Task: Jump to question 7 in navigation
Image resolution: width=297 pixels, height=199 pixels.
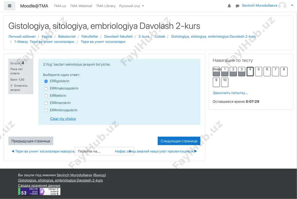Action: point(275,71)
